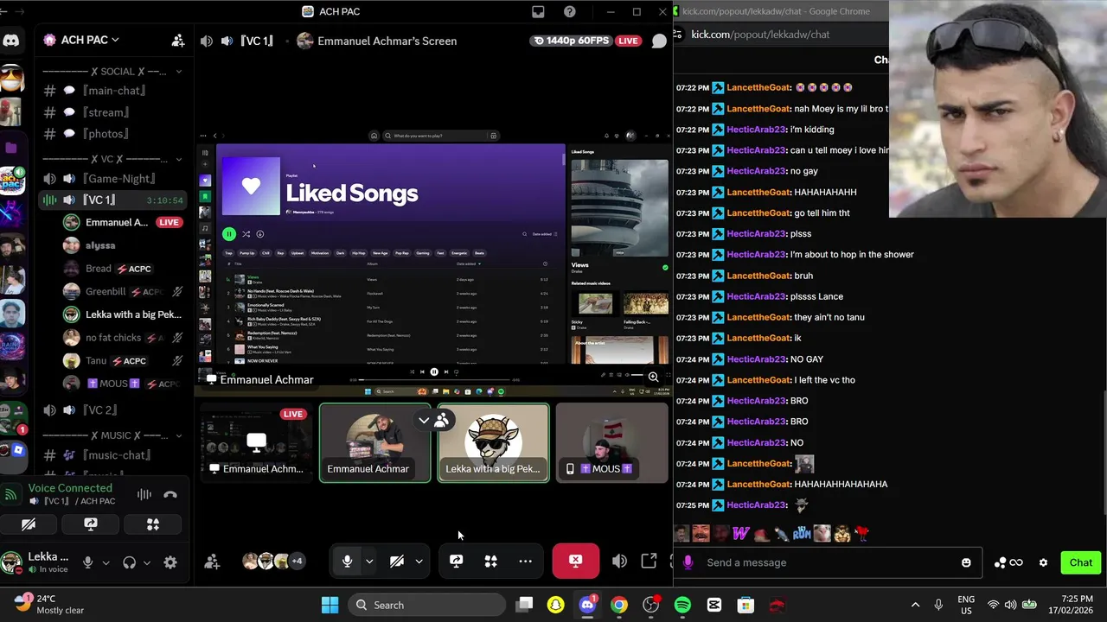This screenshot has height=622, width=1107.
Task: Open mic dropdown arrow in user panel
Action: 106,562
